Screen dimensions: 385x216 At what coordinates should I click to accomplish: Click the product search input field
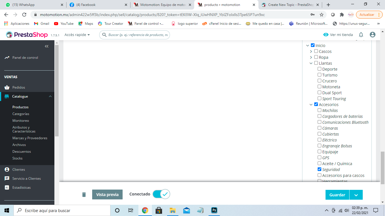(x=134, y=35)
